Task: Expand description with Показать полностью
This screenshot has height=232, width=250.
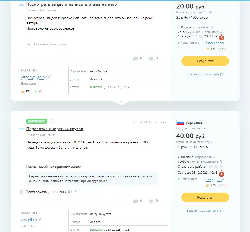Action: click(50, 44)
